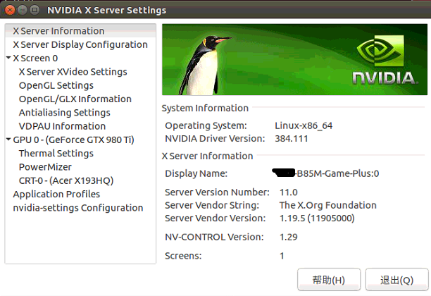The width and height of the screenshot is (431, 296).
Task: Open OpenGL Settings page
Action: (56, 85)
